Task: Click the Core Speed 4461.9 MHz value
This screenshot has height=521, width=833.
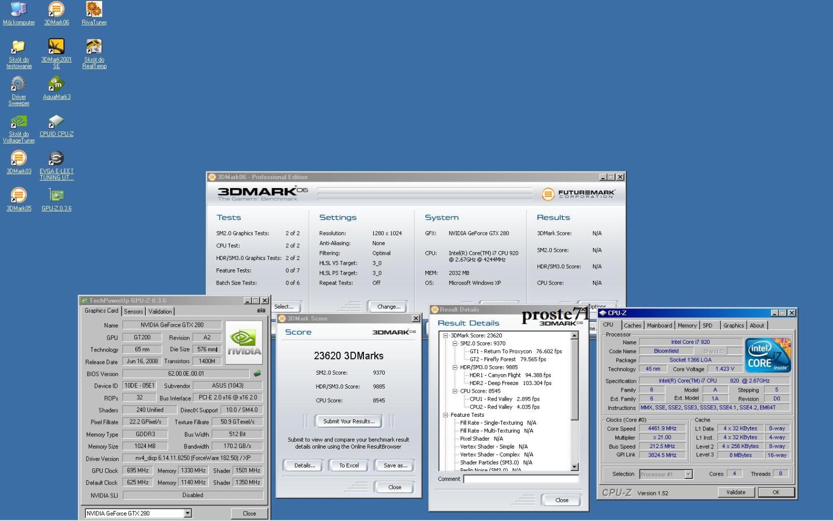Action: coord(662,428)
